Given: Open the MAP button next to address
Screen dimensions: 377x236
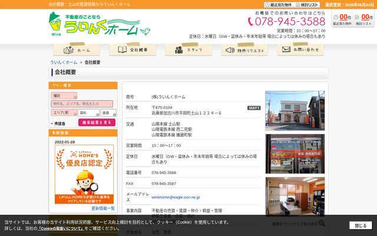Looking at the screenshot, I should [x=254, y=108].
